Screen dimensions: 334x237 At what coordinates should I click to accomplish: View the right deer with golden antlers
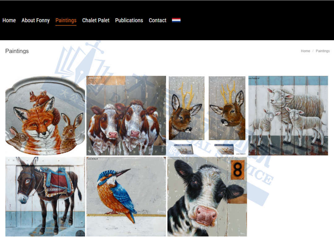(227, 108)
